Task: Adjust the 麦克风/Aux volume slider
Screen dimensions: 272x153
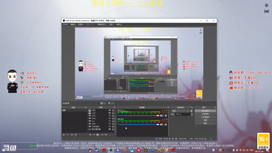Action: coord(138,116)
